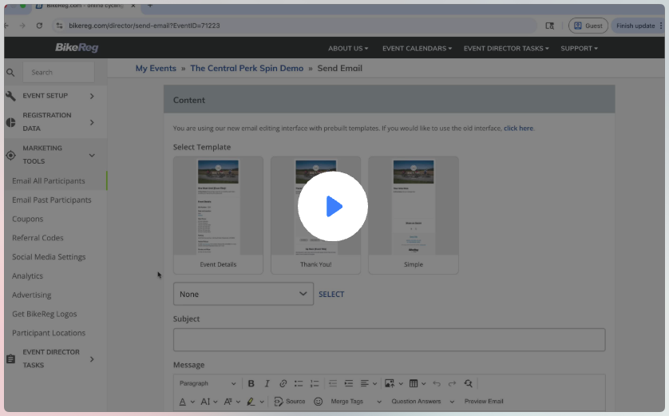Viewport: 669px width, 416px height.
Task: Open the font color picker
Action: [187, 402]
